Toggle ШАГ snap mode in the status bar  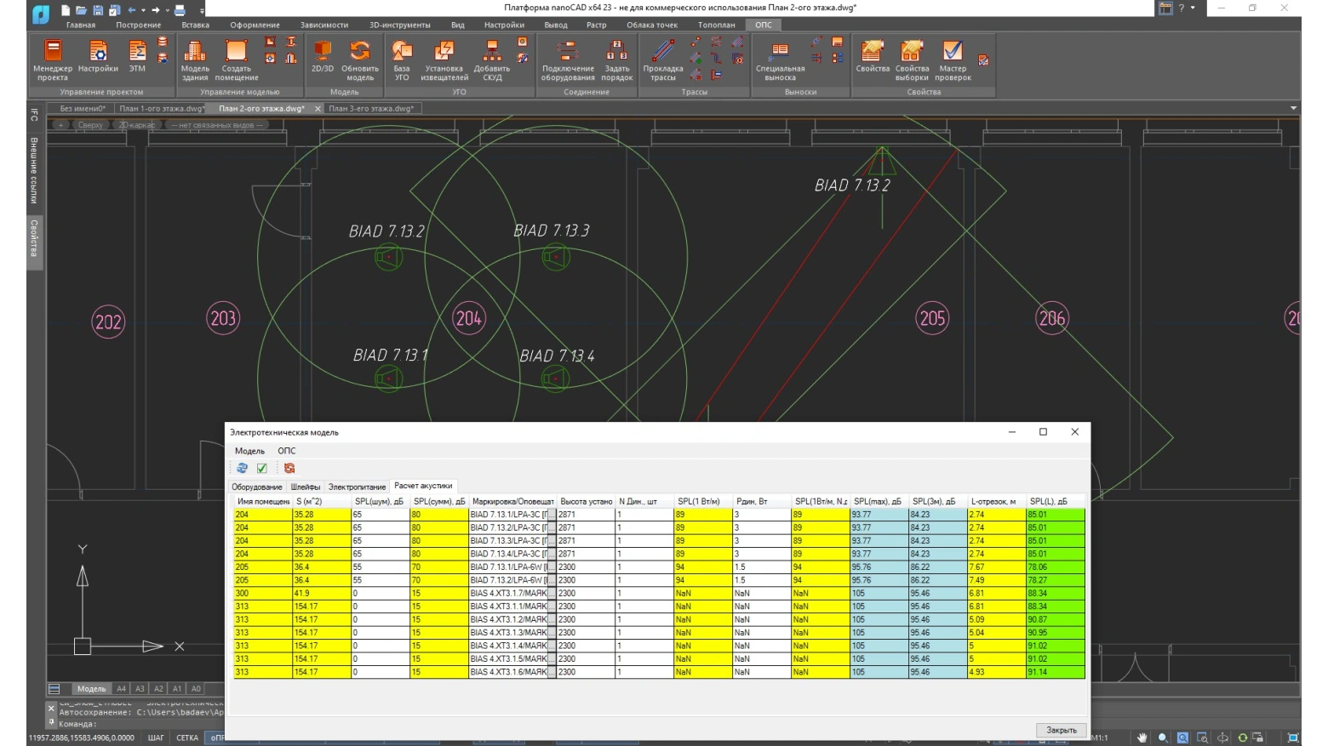156,737
